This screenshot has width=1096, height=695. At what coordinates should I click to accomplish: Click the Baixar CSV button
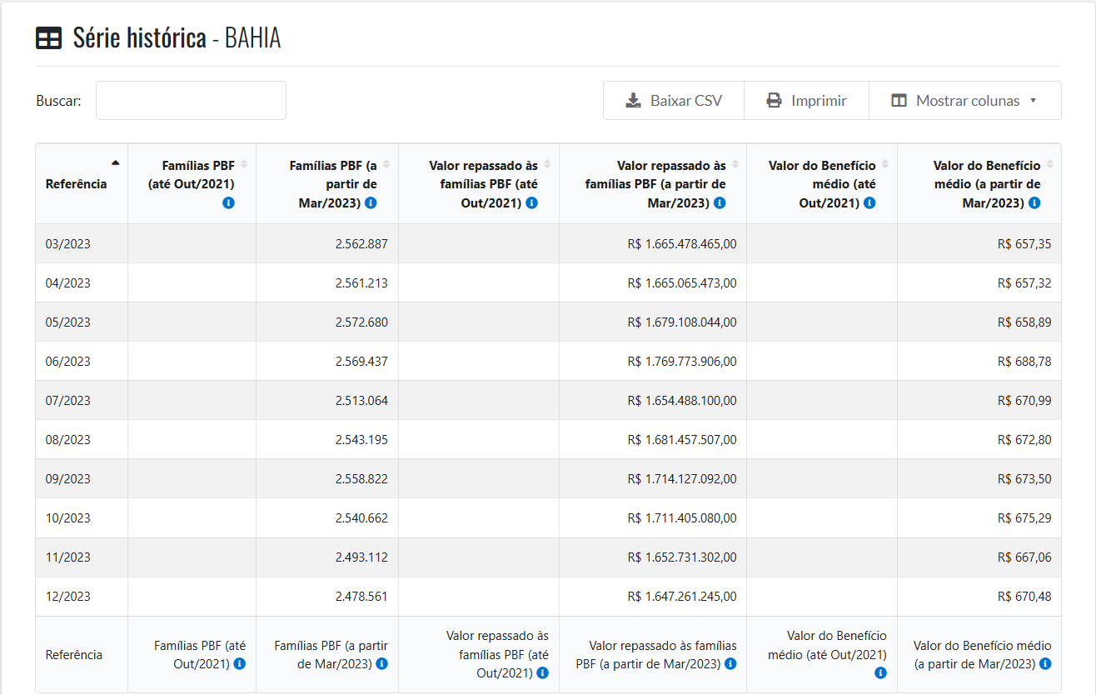click(673, 100)
